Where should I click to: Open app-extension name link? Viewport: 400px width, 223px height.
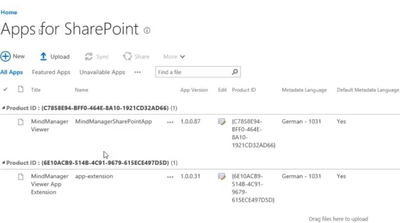point(94,176)
